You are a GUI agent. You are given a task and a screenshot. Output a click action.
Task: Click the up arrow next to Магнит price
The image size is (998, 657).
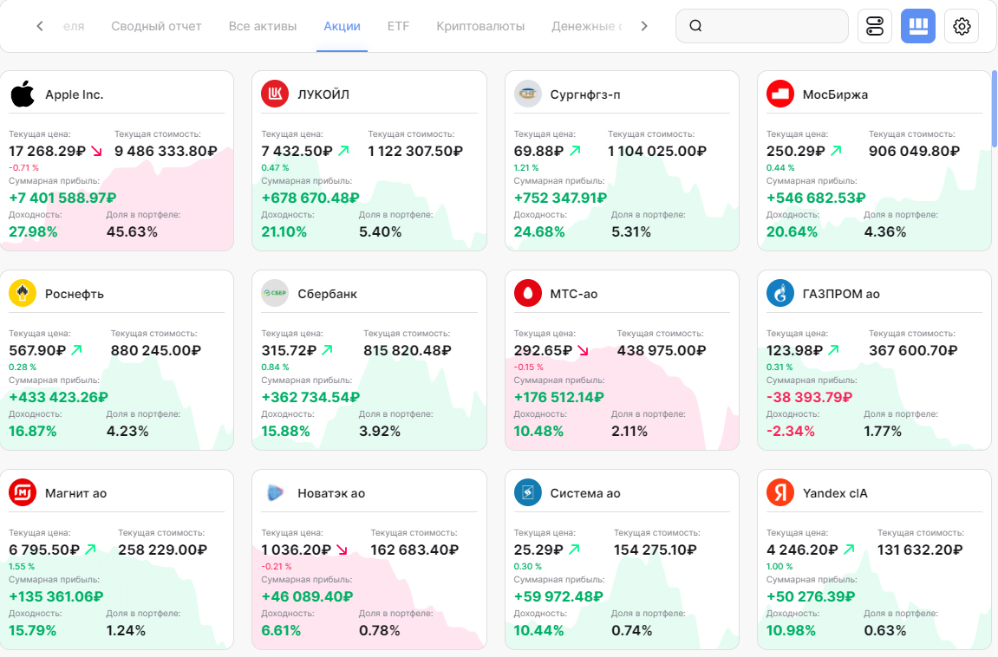[x=90, y=550]
